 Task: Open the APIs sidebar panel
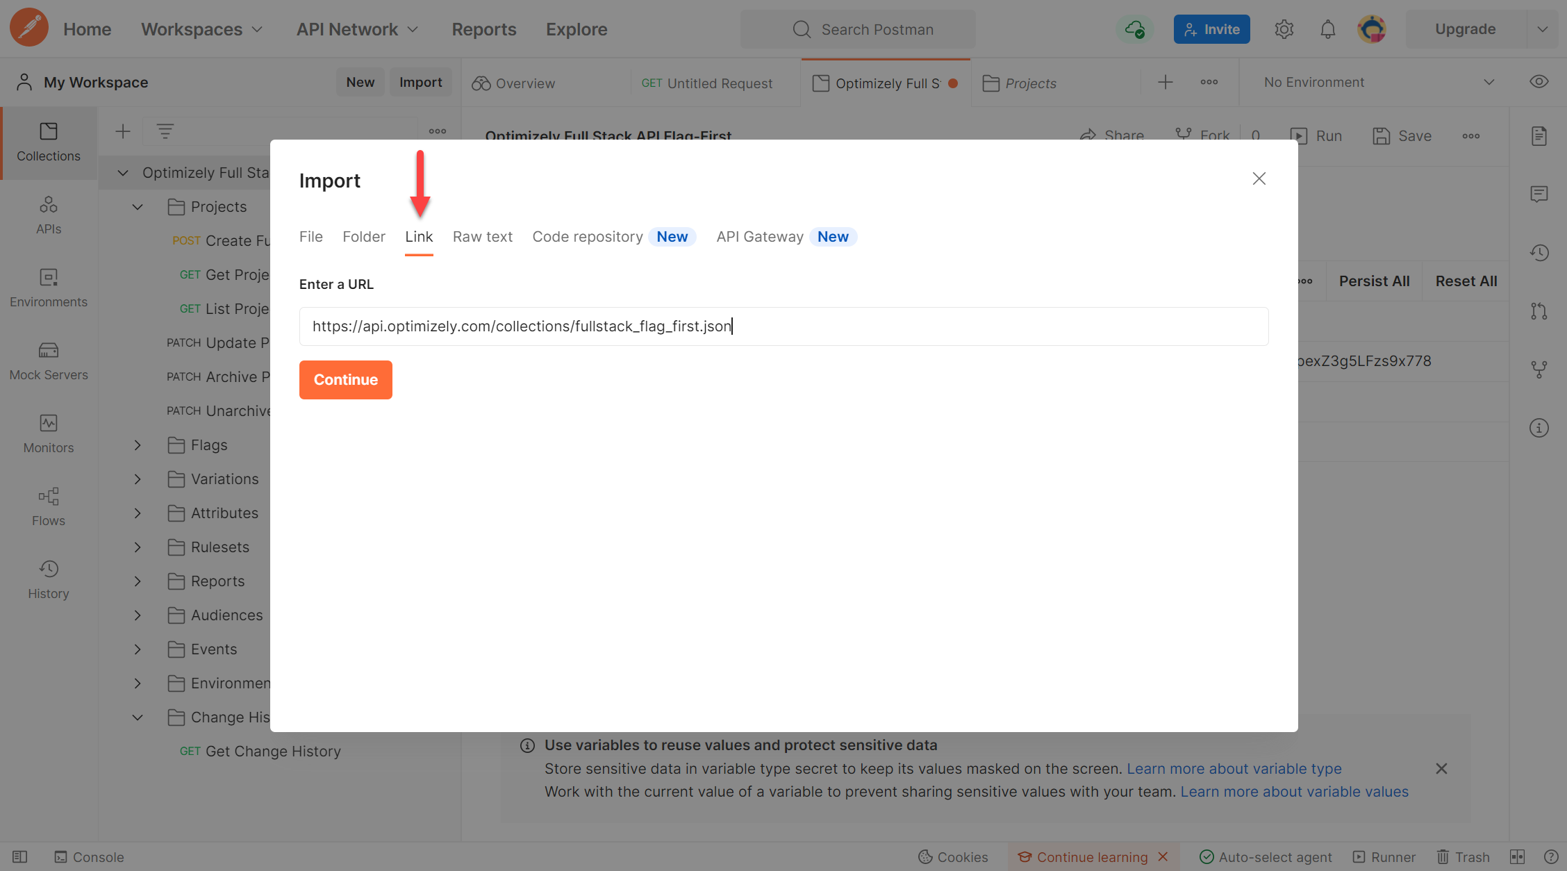point(49,216)
